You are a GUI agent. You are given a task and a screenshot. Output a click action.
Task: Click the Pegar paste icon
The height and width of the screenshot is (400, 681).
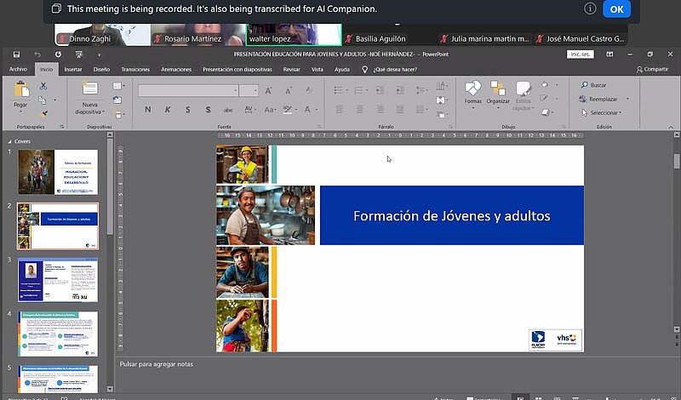[x=21, y=89]
